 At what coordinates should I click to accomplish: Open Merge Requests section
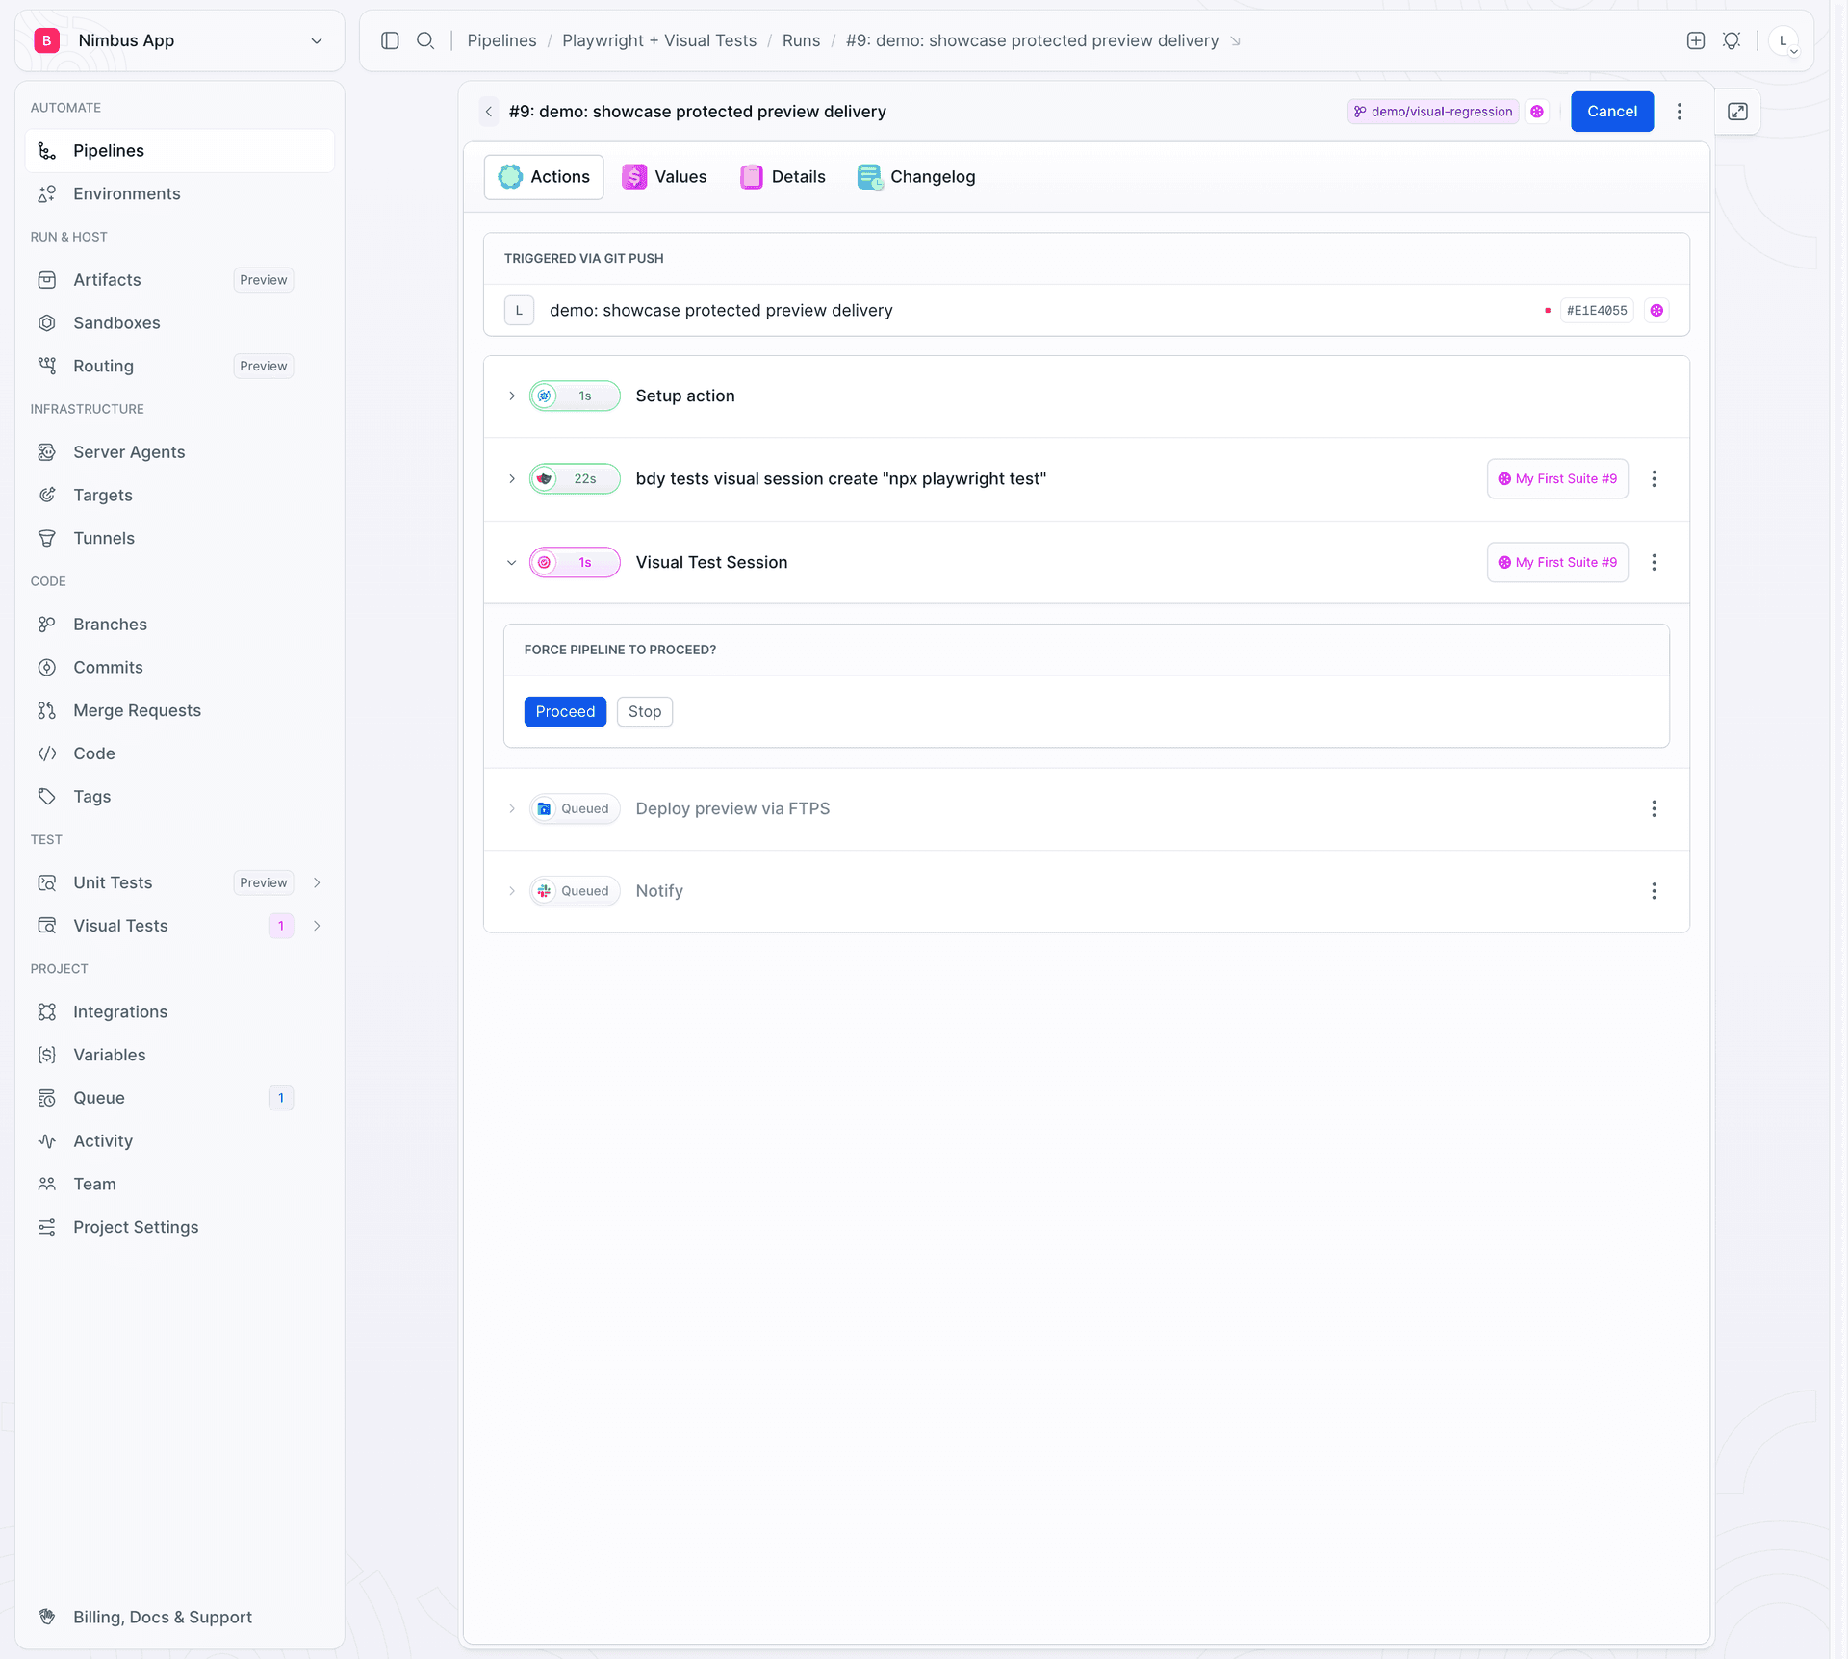(179, 710)
